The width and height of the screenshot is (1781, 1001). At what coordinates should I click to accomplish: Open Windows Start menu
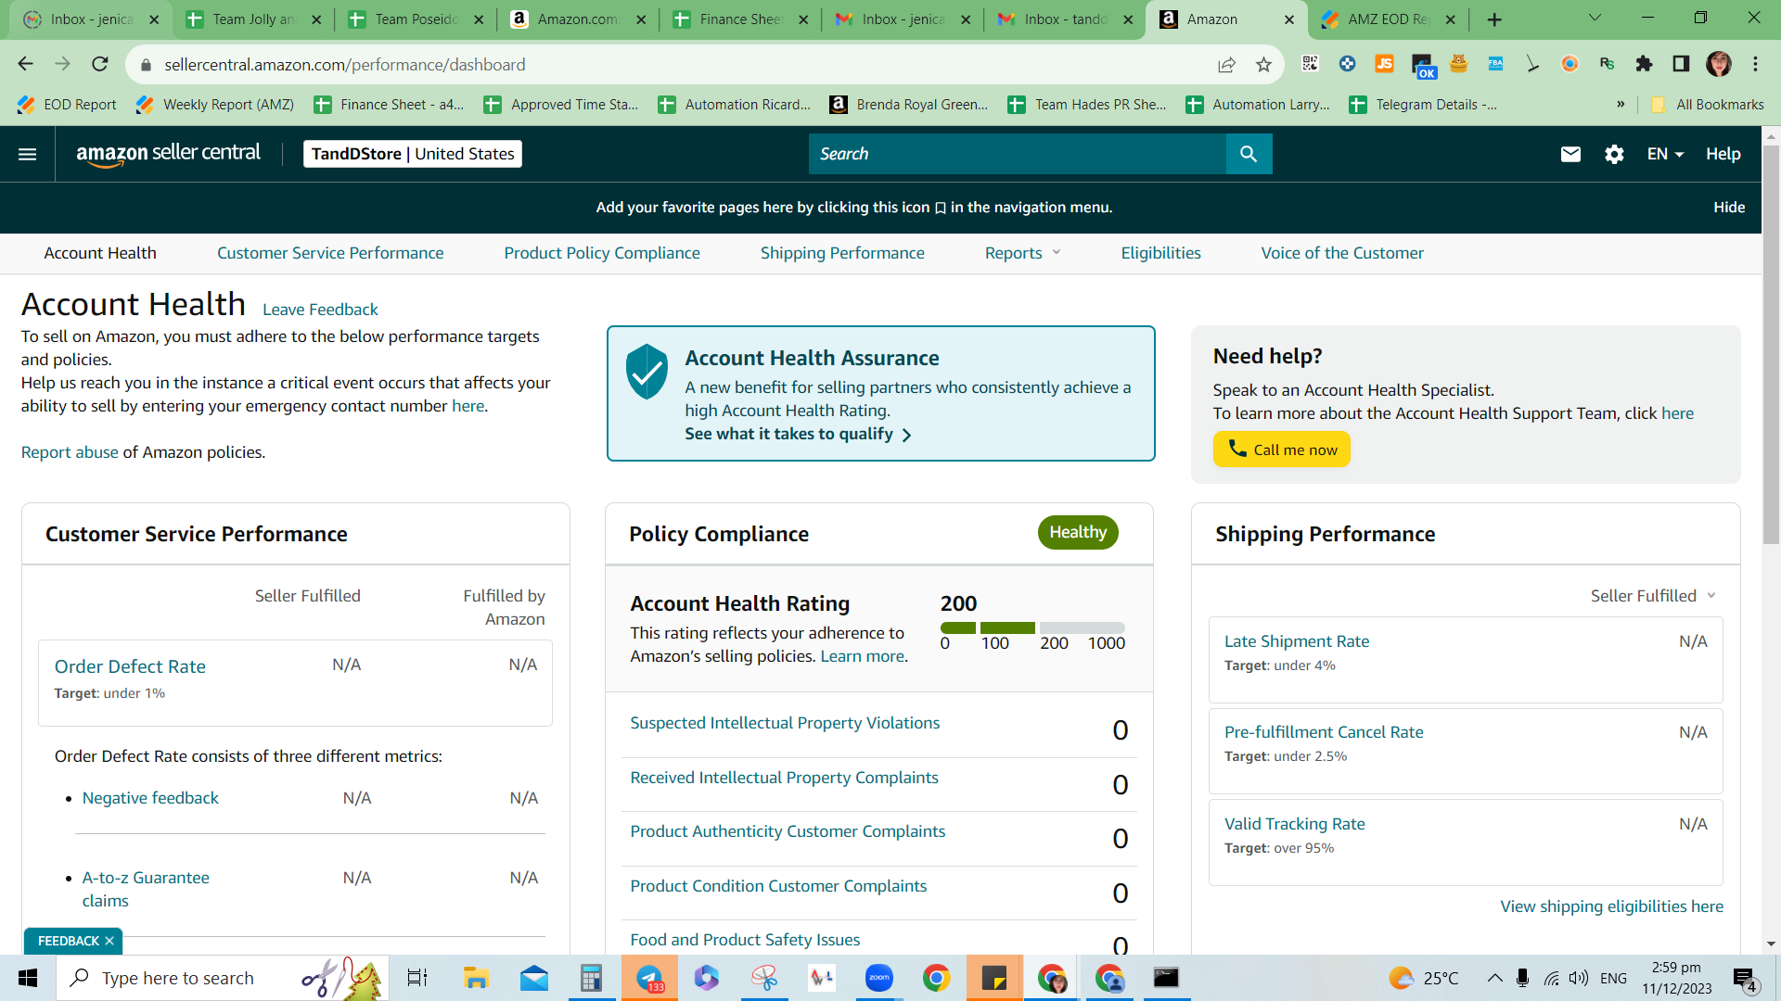pyautogui.click(x=28, y=978)
